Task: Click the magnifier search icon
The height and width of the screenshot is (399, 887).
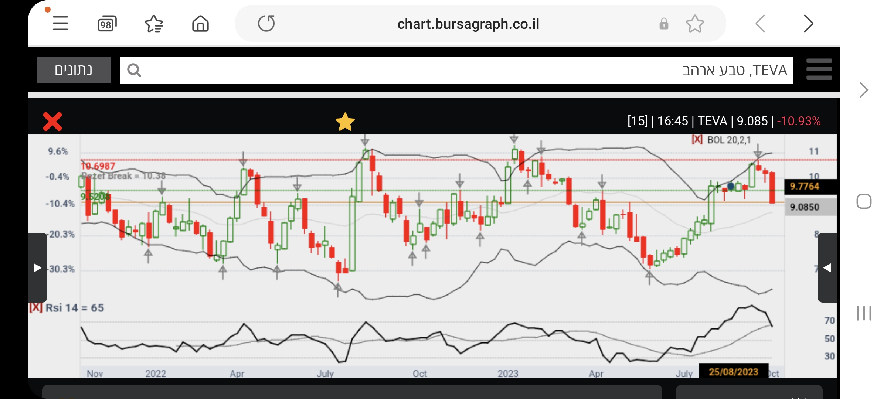Action: [x=134, y=70]
